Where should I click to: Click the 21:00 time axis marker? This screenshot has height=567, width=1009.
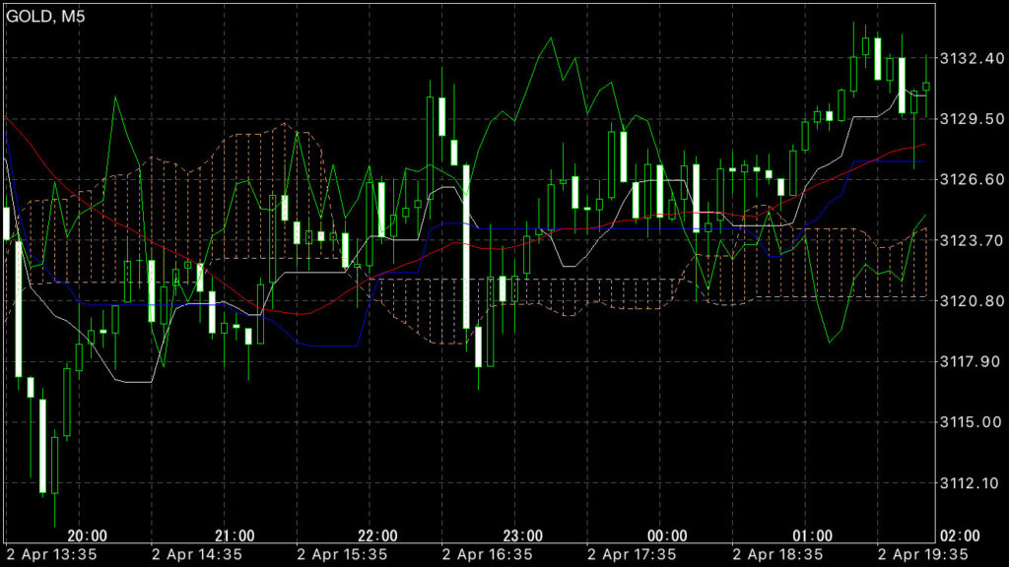pos(235,535)
